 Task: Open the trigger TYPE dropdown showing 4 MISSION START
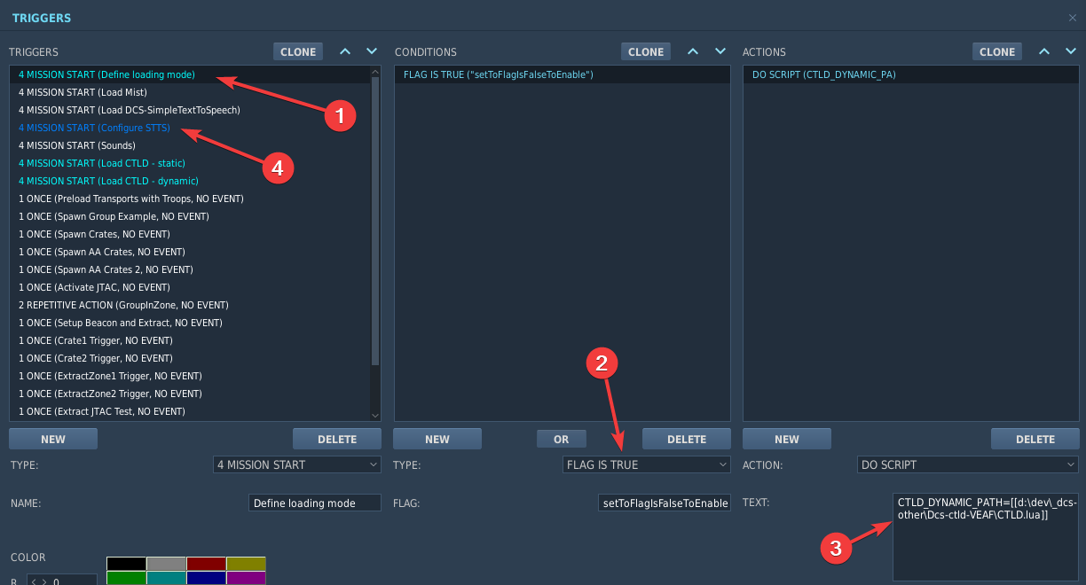pyautogui.click(x=296, y=464)
